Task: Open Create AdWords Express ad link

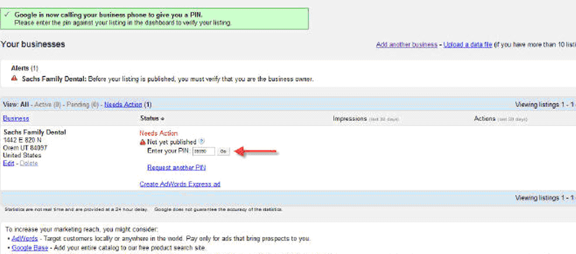Action: (180, 184)
